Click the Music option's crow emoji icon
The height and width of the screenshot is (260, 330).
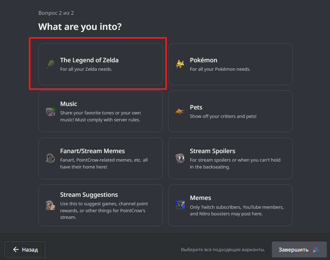(x=50, y=111)
